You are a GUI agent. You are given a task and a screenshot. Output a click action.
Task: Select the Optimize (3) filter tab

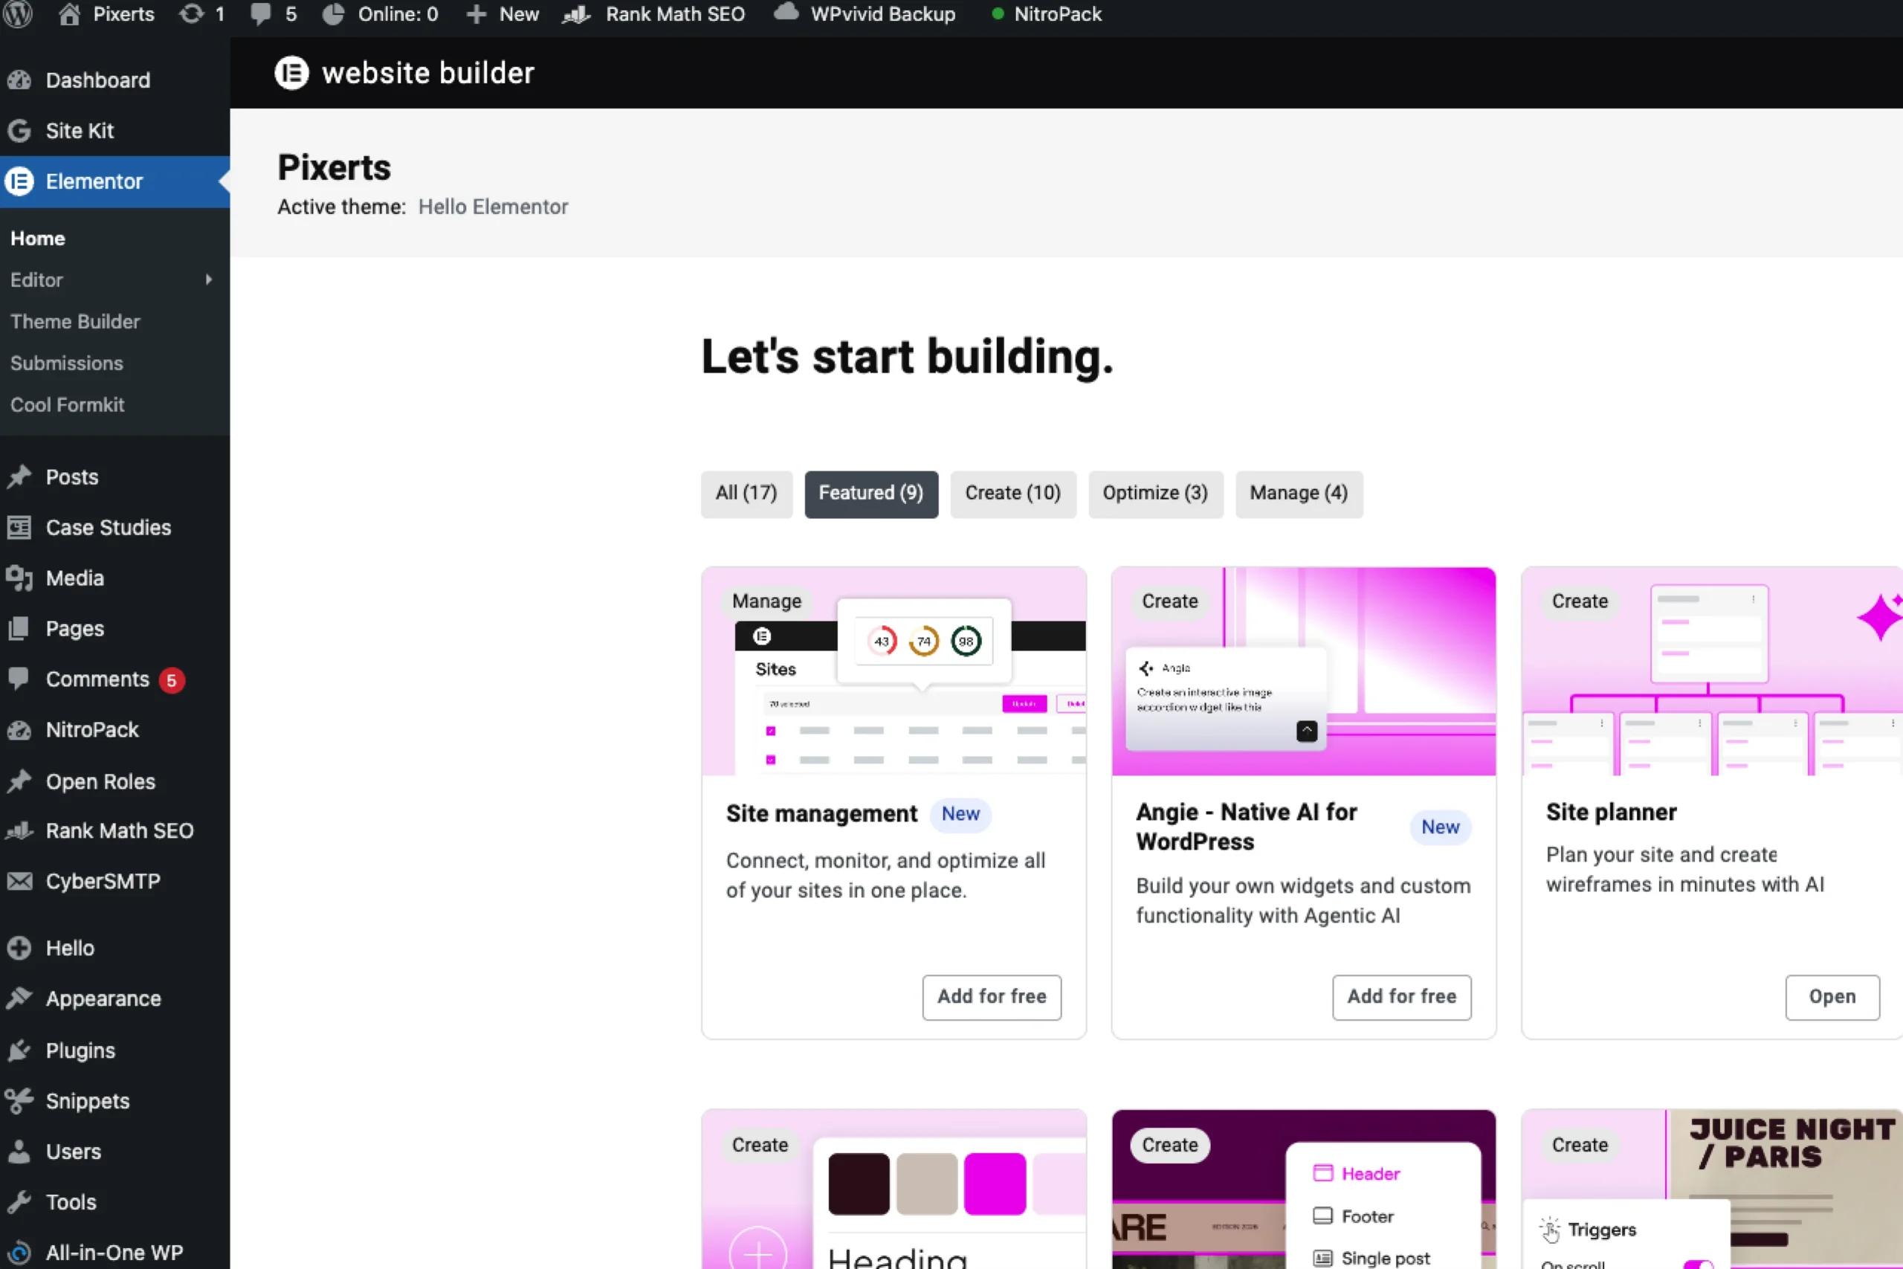[x=1155, y=494]
